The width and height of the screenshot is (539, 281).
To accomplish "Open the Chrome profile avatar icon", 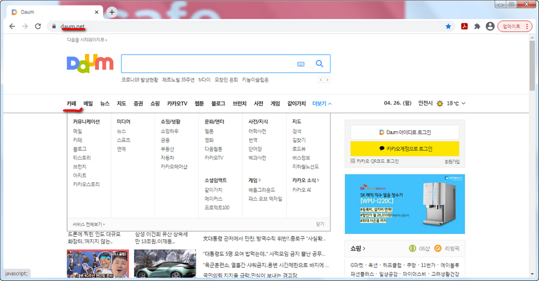I will tap(490, 26).
